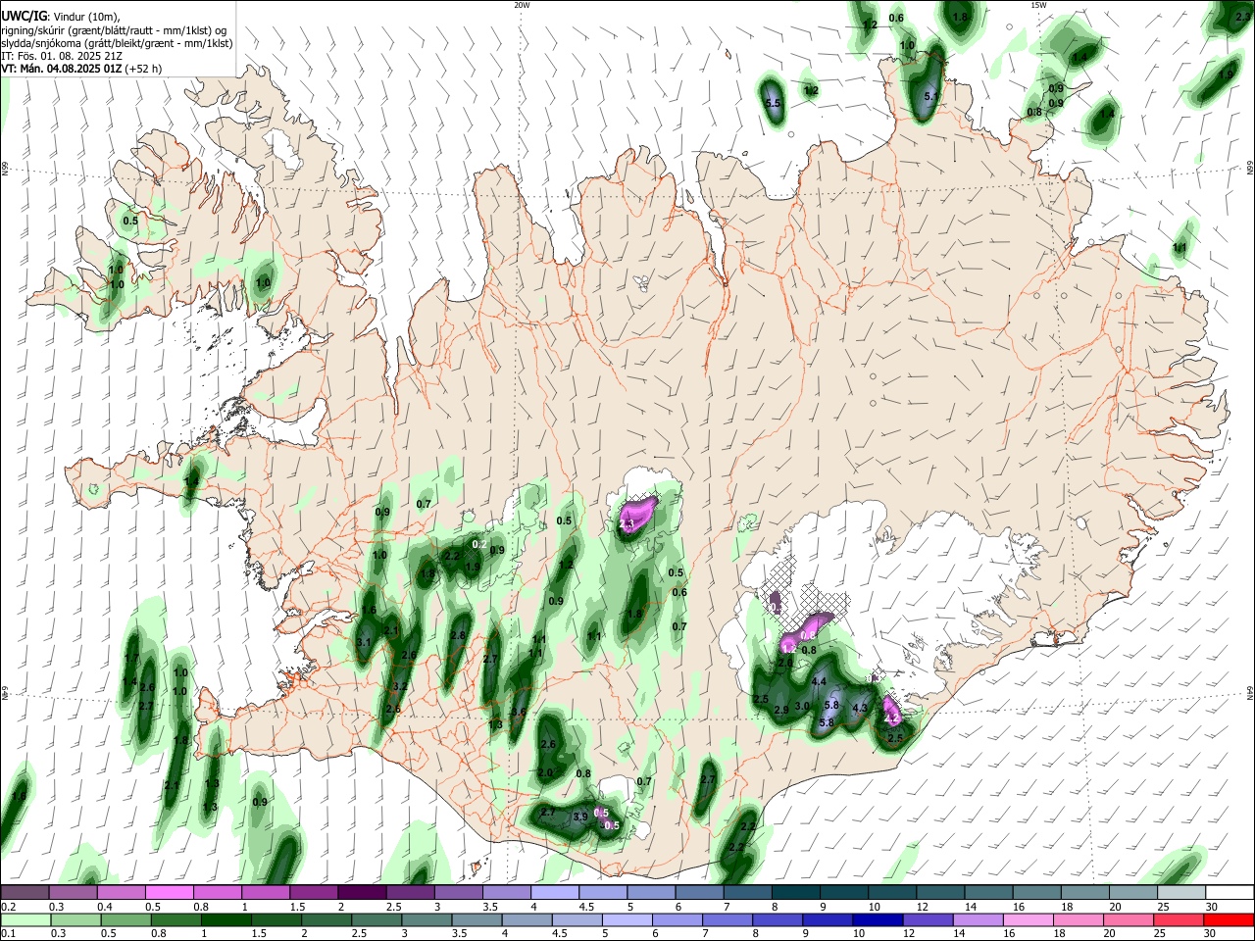Click the palest green swatch starting the lower legend row
Screen dimensions: 1255x941
(25, 919)
